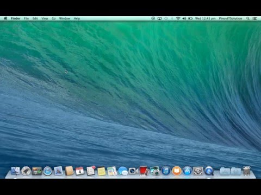This screenshot has width=261, height=195.
Task: Open Mail stamp icon in Dock
Action: pos(58,171)
